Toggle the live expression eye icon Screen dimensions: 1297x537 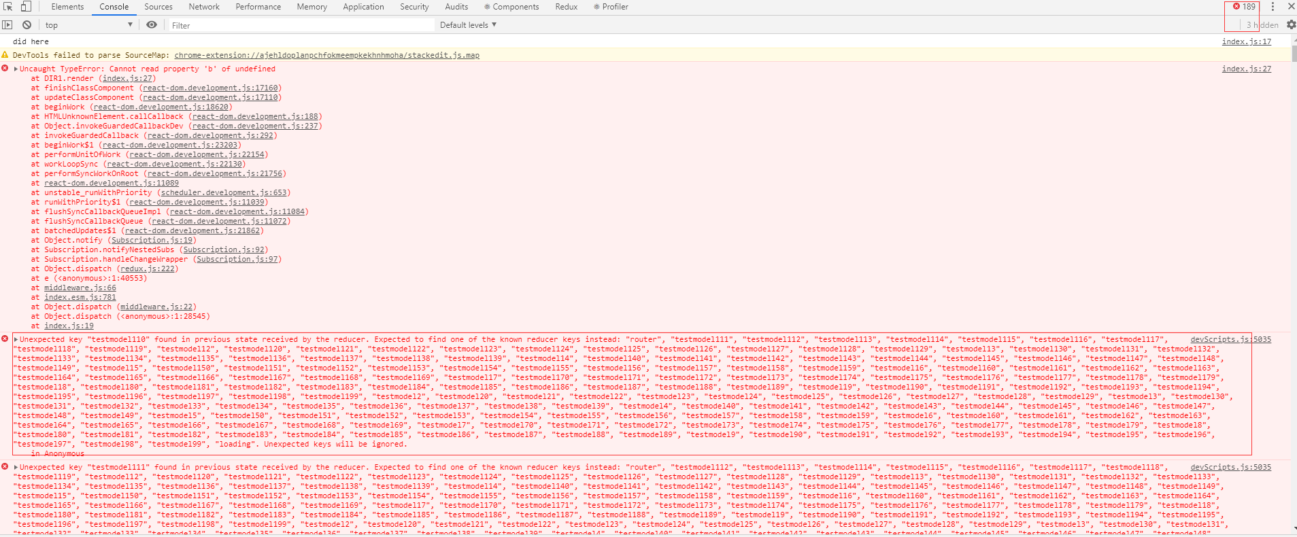click(x=152, y=25)
